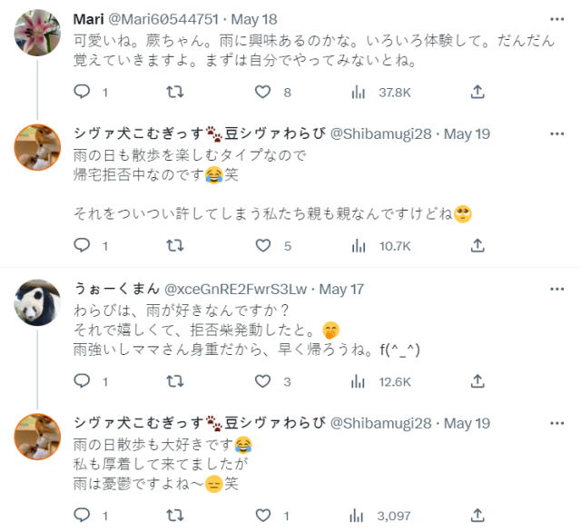Like うぉーくまん's tweet with 3 likes
The height and width of the screenshot is (532, 581).
[x=263, y=381]
